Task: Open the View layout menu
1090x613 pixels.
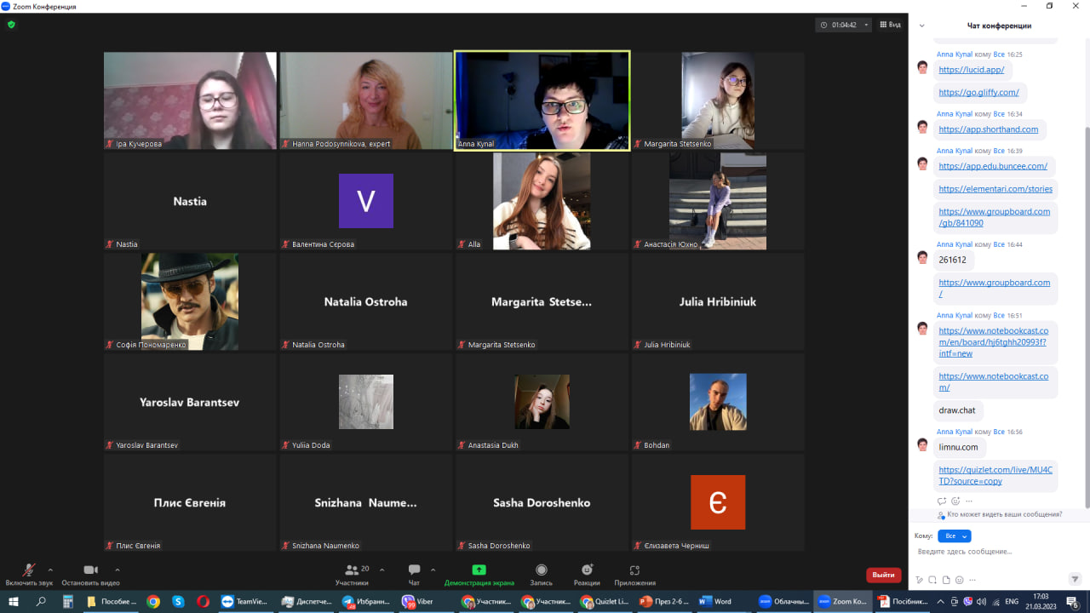Action: 890,25
